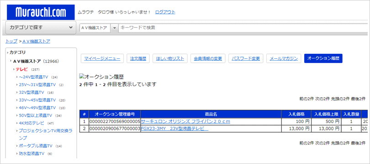
Task: Open ポータブル液晶TV category
Action: (x=35, y=146)
